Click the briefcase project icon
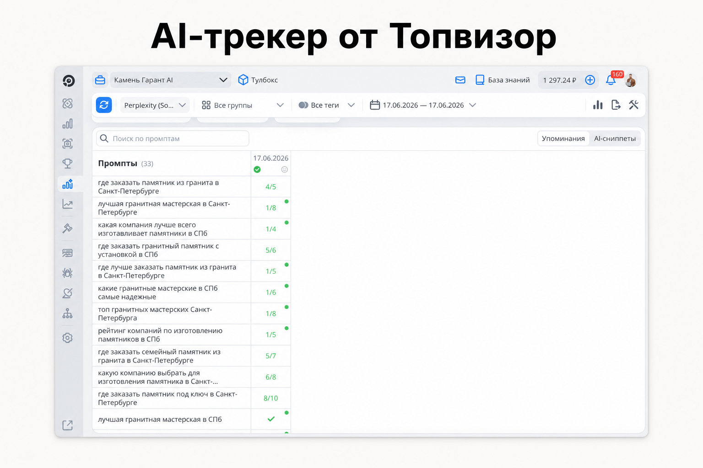The height and width of the screenshot is (468, 703). [100, 80]
